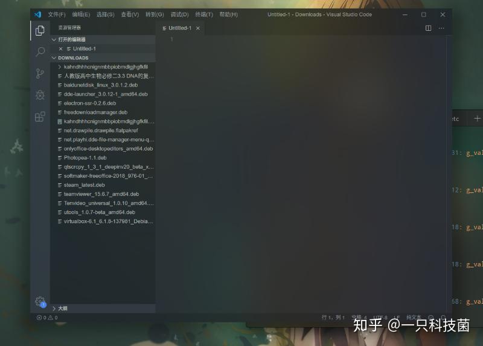
Task: Add new tab with plus in background window
Action: [477, 119]
